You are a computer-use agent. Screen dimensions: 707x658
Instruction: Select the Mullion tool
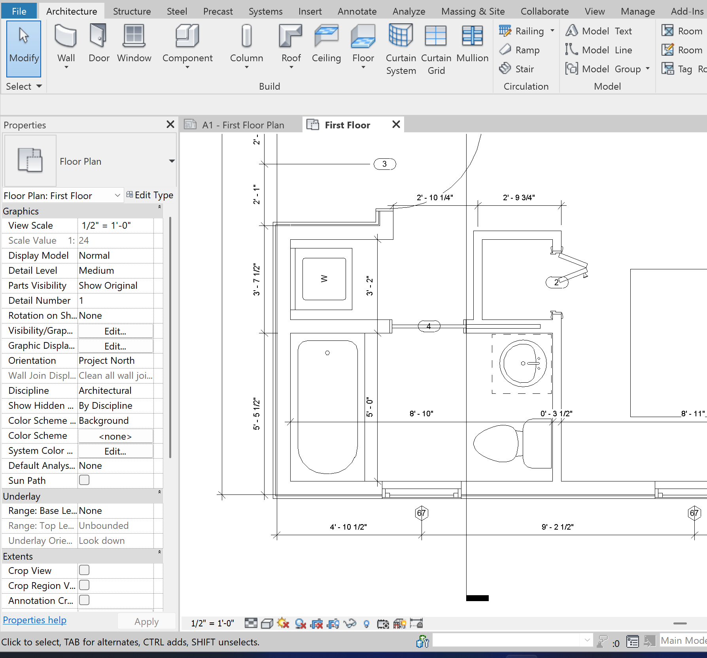click(x=472, y=43)
